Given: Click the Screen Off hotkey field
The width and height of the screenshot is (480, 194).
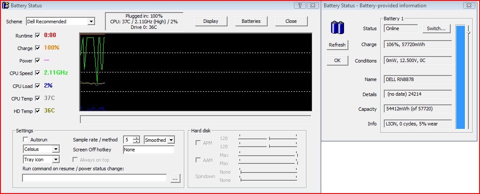Looking at the screenshot, I should 148,150.
